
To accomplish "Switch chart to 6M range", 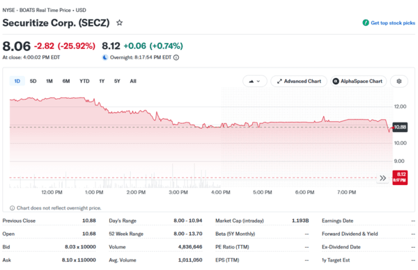I will [66, 81].
